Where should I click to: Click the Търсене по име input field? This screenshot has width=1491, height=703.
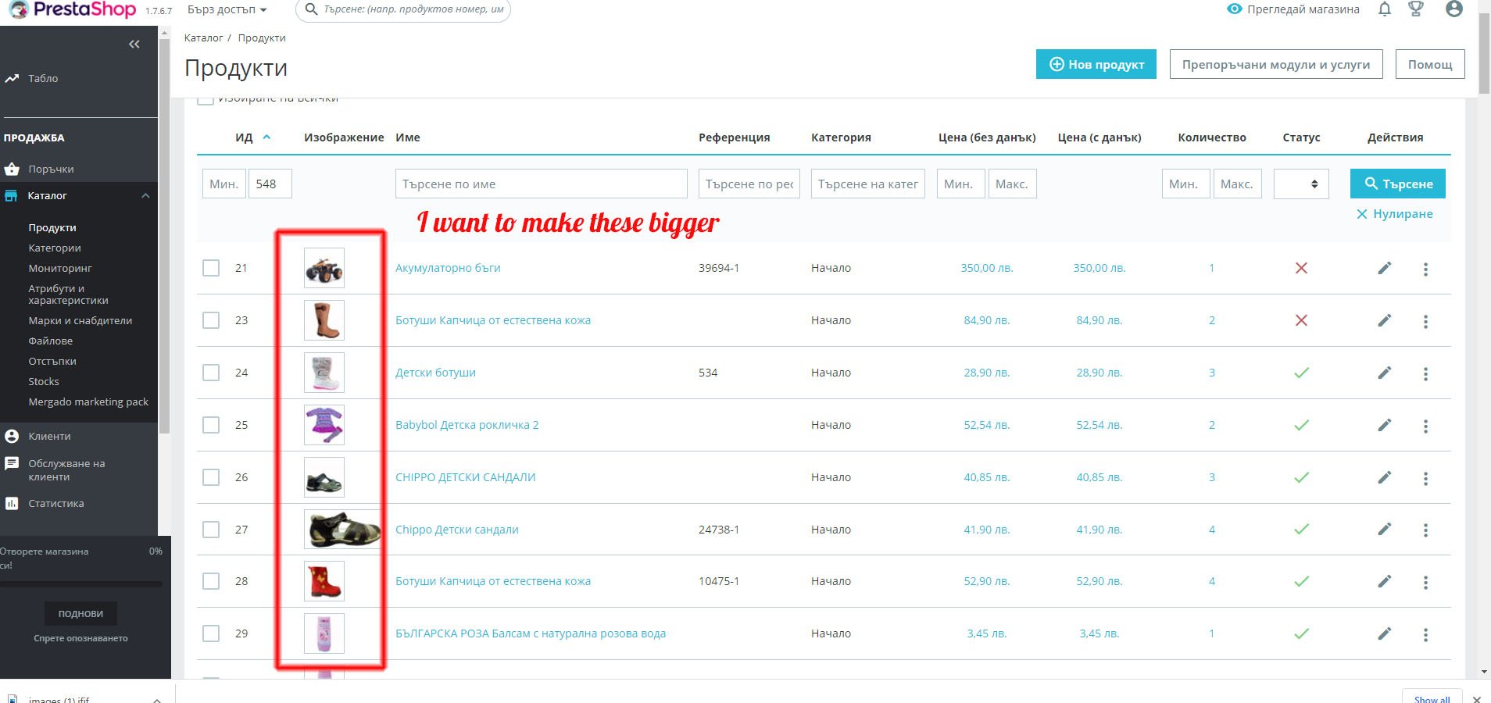[541, 184]
